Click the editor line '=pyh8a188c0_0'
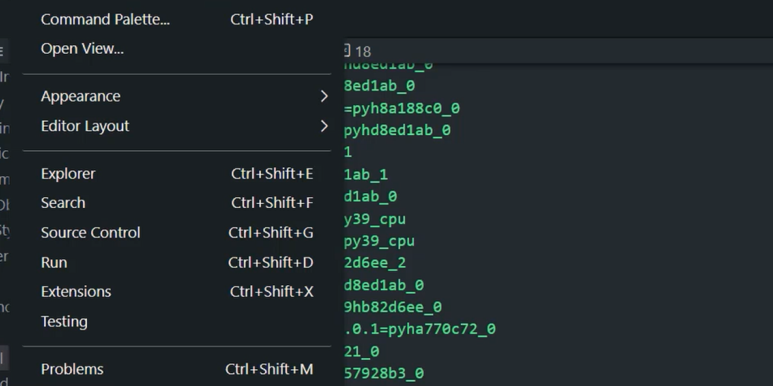Viewport: 773px width, 386px height. pyautogui.click(x=402, y=109)
